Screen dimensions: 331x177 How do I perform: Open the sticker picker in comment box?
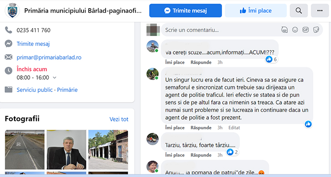(x=316, y=30)
